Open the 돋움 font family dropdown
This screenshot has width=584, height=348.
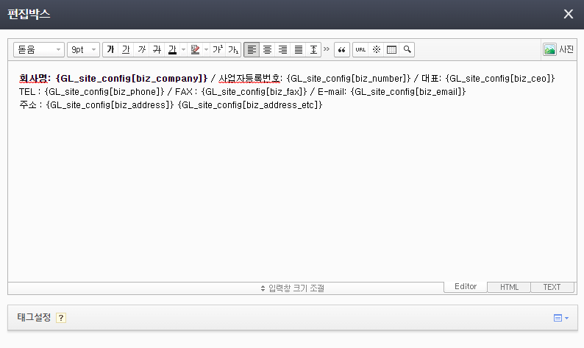coord(39,49)
